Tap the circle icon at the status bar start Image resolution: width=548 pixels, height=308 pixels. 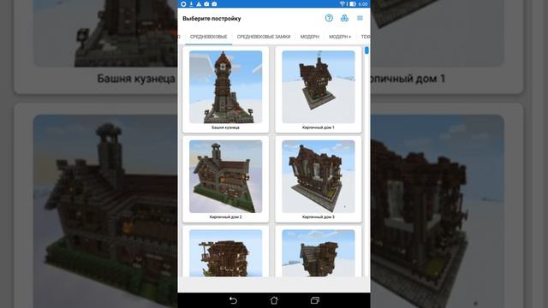click(183, 3)
